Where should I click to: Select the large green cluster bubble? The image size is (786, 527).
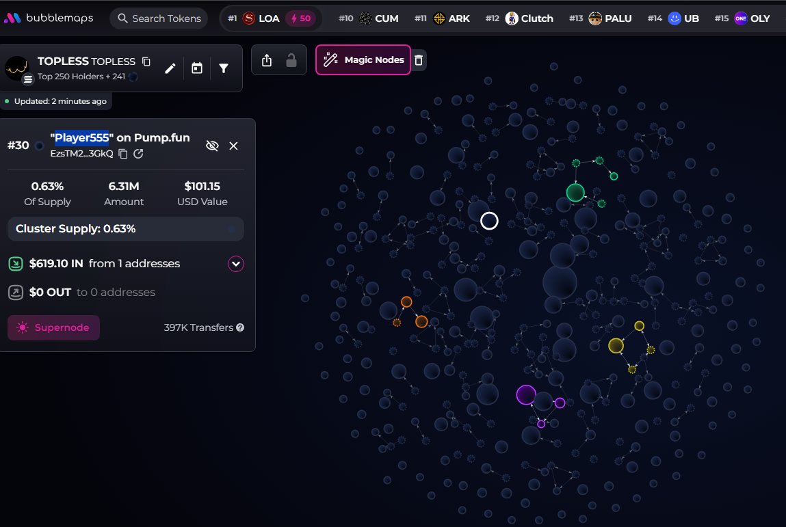[x=575, y=193]
